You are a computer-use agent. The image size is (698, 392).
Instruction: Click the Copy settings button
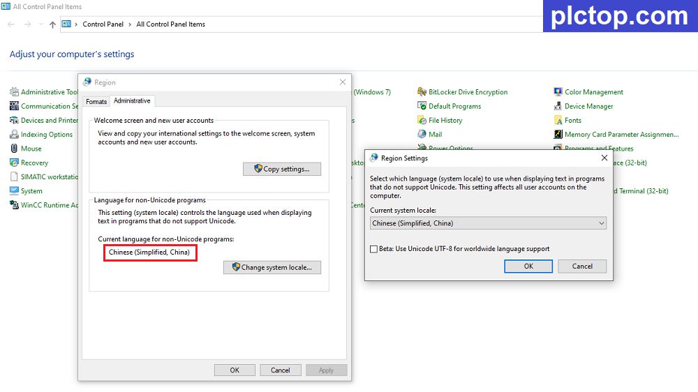[x=282, y=169]
